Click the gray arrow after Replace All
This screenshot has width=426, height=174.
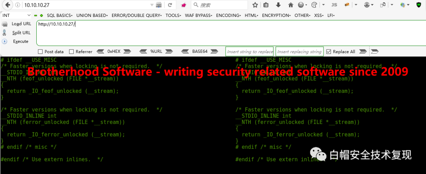(363, 51)
